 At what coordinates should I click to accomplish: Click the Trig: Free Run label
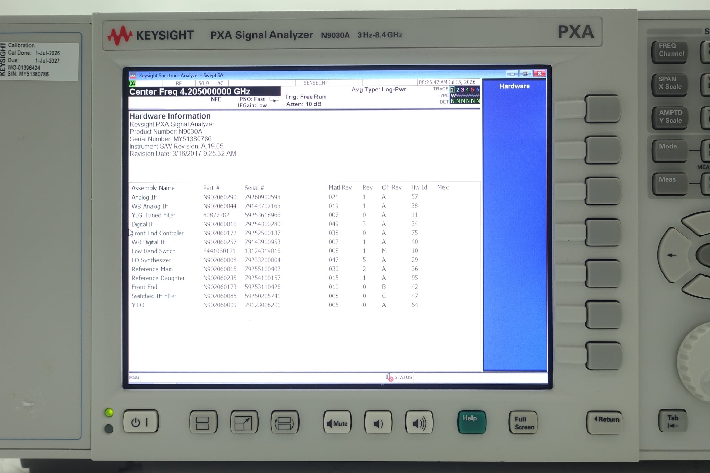tap(305, 97)
